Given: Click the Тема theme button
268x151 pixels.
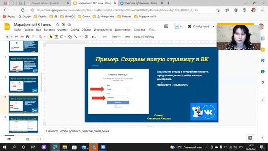Looking at the screenshot, I should tap(127, 37).
